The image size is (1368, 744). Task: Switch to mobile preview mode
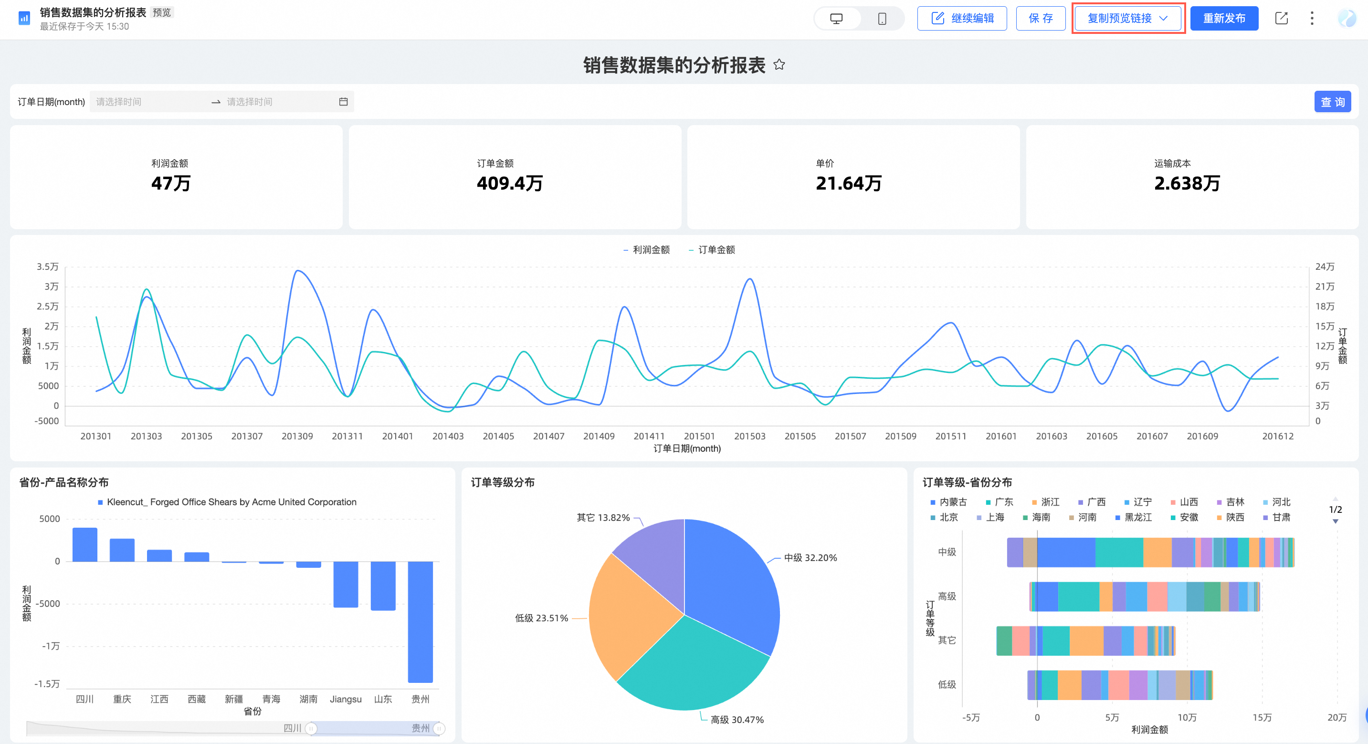point(882,19)
